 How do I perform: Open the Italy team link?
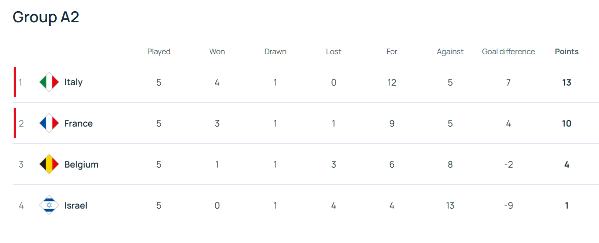click(73, 82)
